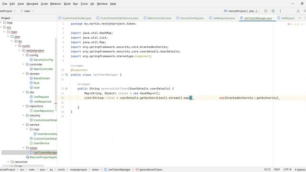Switch to the CustomUserDetails.java tab
Screen dimensions: 306x172
click(75, 18)
